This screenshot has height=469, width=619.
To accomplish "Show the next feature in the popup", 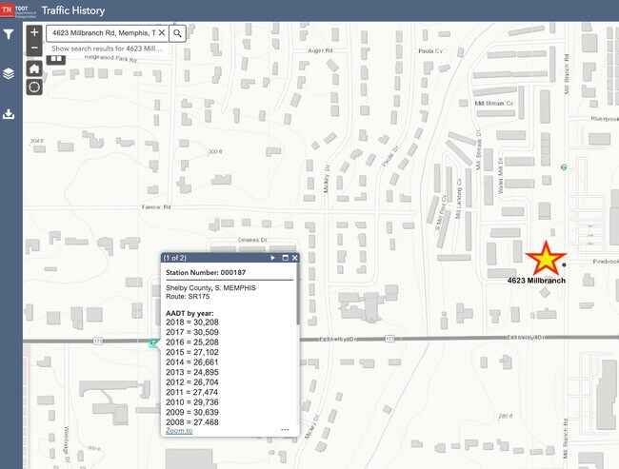I will pyautogui.click(x=272, y=258).
